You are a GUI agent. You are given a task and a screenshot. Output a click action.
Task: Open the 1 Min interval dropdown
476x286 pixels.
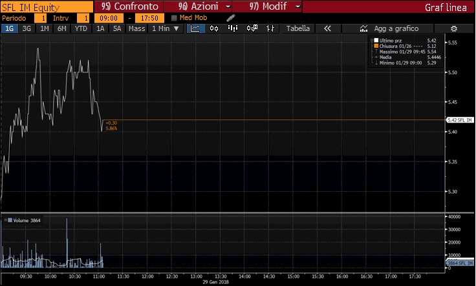(165, 28)
